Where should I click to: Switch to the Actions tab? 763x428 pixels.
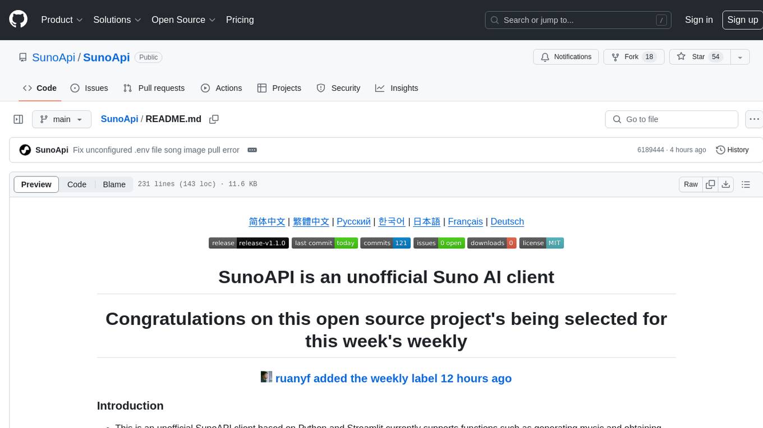[x=221, y=88]
